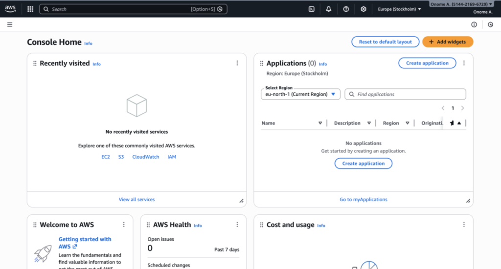Click the search magnifier in Find applications
The height and width of the screenshot is (269, 501).
(x=352, y=94)
